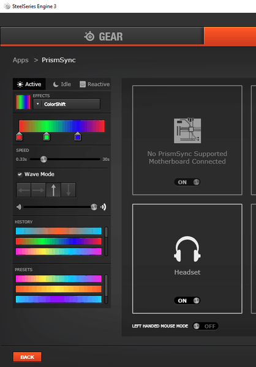
Task: Go back to Apps breadcrumb
Action: (21, 60)
